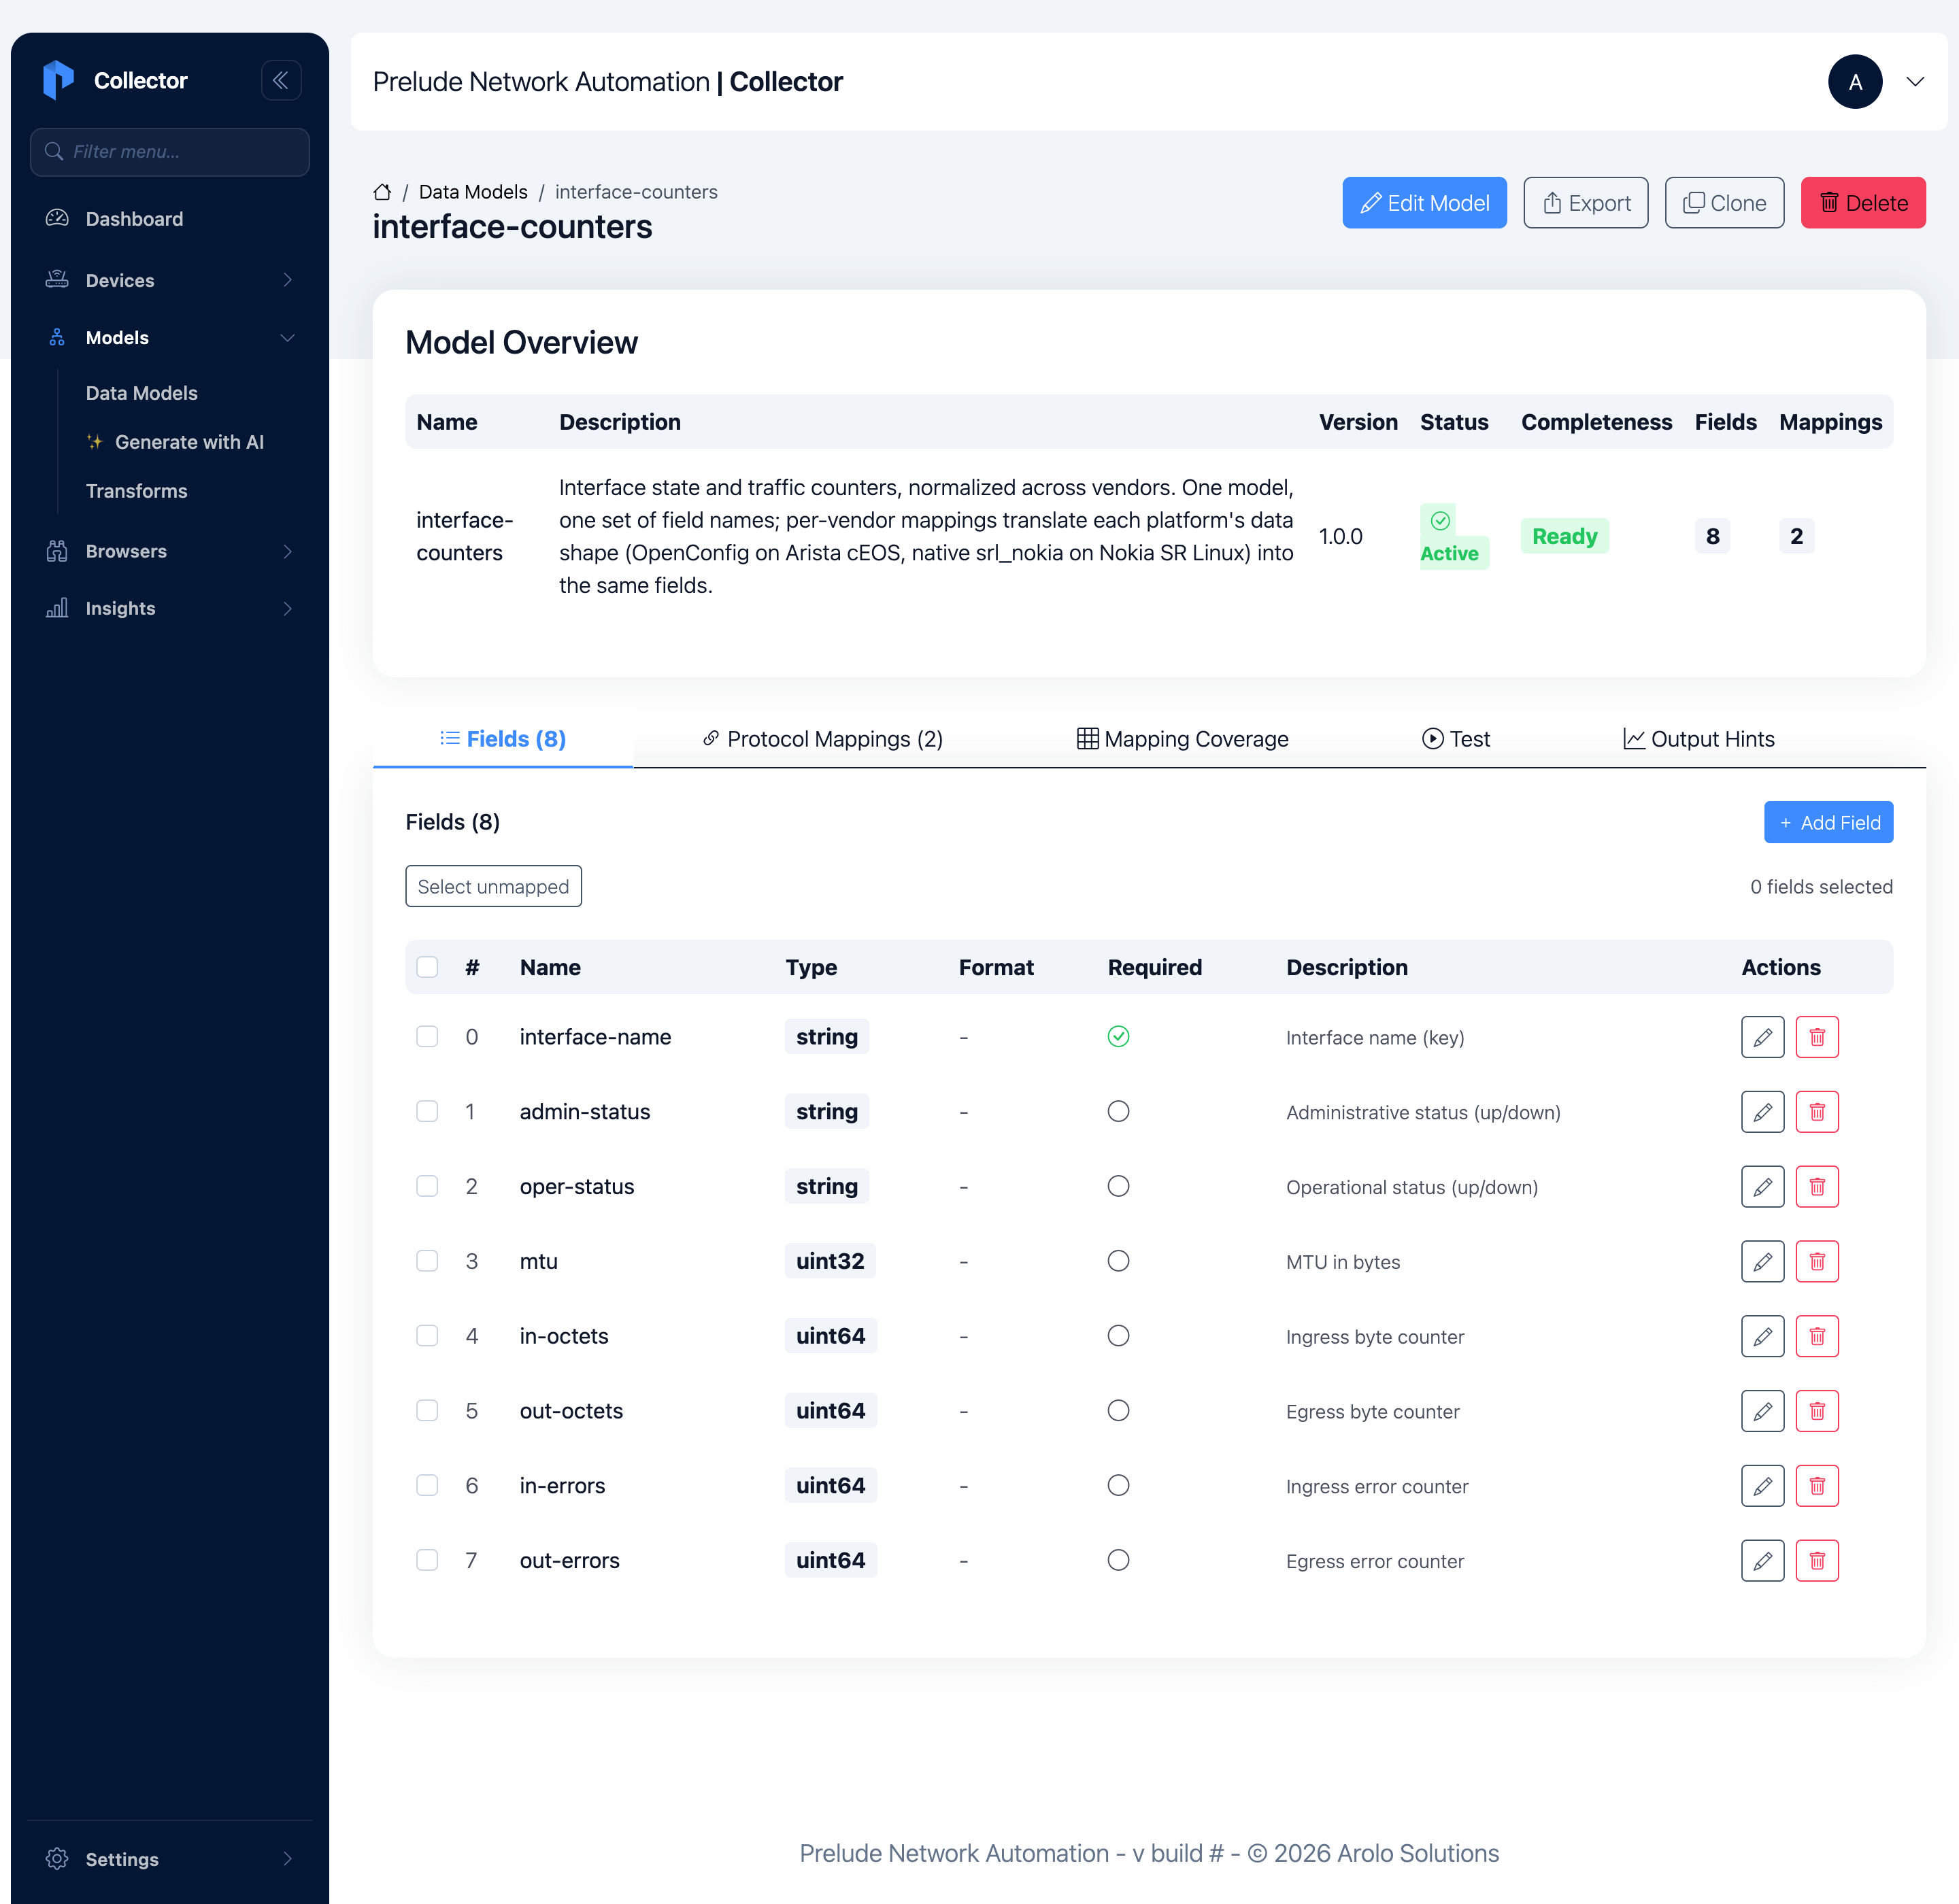Image resolution: width=1959 pixels, height=1904 pixels.
Task: Click the Edit Model button
Action: (x=1424, y=203)
